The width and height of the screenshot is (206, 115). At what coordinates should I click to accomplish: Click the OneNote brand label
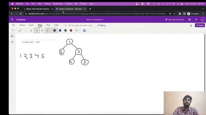coord(21,19)
